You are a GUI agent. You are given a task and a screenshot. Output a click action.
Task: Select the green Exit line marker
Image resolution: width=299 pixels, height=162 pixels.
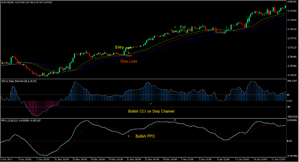click(x=176, y=31)
